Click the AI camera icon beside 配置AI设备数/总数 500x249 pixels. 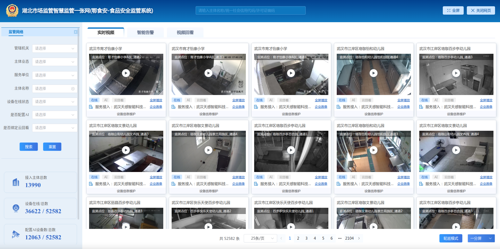16,234
